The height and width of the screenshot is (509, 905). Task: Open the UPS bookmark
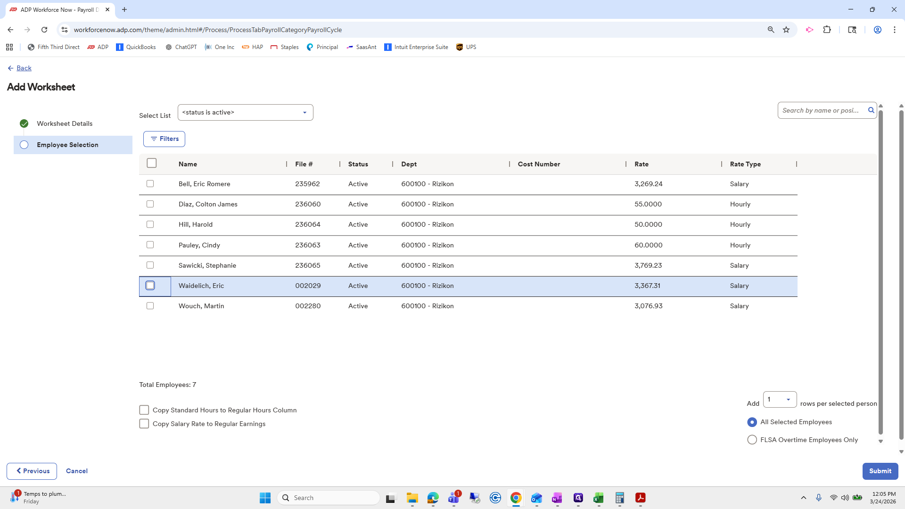[466, 47]
